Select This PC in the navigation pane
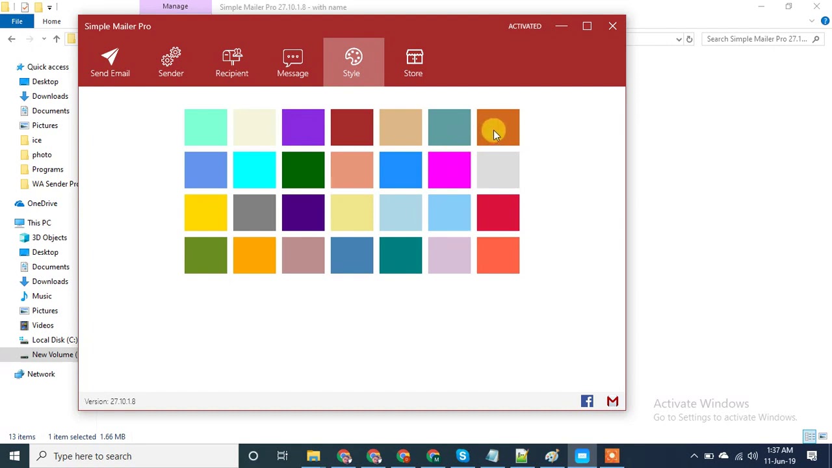Screen dimensions: 832x468 [39, 223]
